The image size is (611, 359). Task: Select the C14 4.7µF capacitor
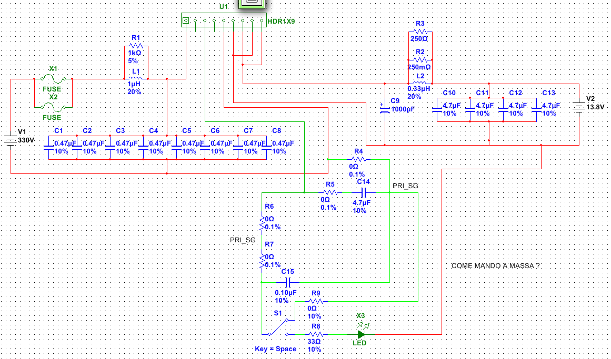[363, 193]
